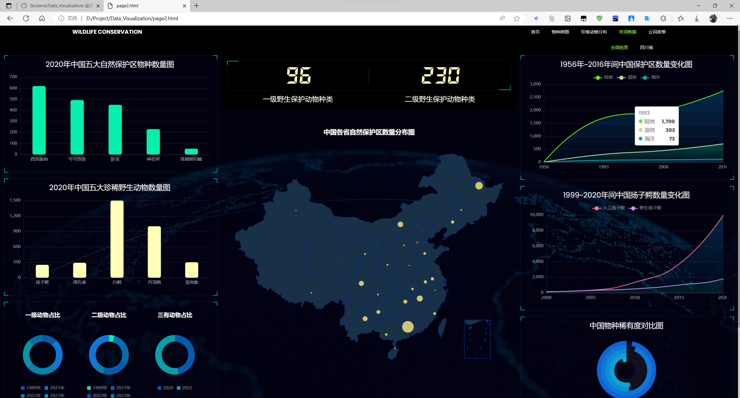Add page to favorites star

(x=517, y=18)
